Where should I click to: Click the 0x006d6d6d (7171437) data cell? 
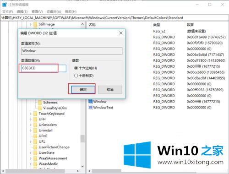click(x=205, y=54)
